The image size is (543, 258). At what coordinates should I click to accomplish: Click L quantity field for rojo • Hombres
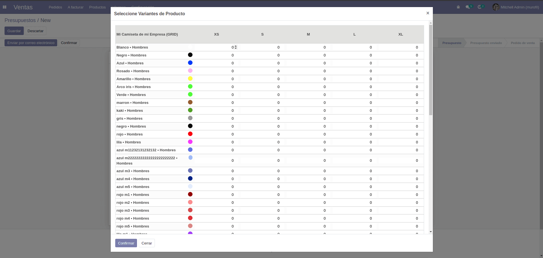354,134
